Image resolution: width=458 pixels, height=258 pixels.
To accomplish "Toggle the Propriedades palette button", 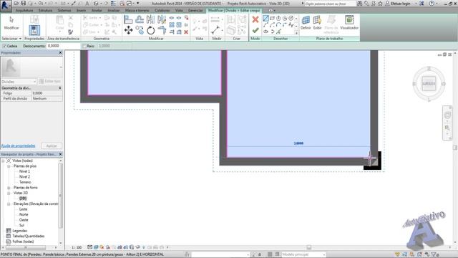I will tap(34, 30).
